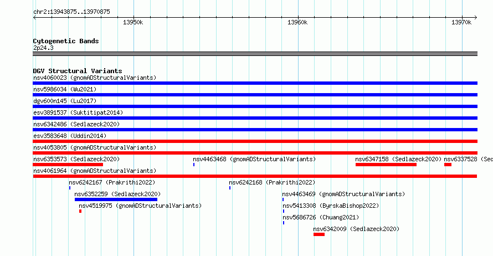Click the gray 2p24.3 cytogenetic band bar
This screenshot has width=493, height=256.
pos(255,54)
